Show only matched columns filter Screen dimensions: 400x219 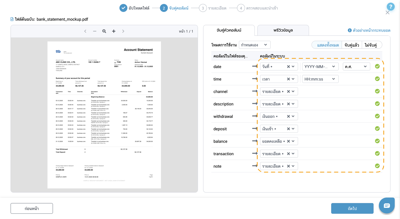[x=352, y=45]
